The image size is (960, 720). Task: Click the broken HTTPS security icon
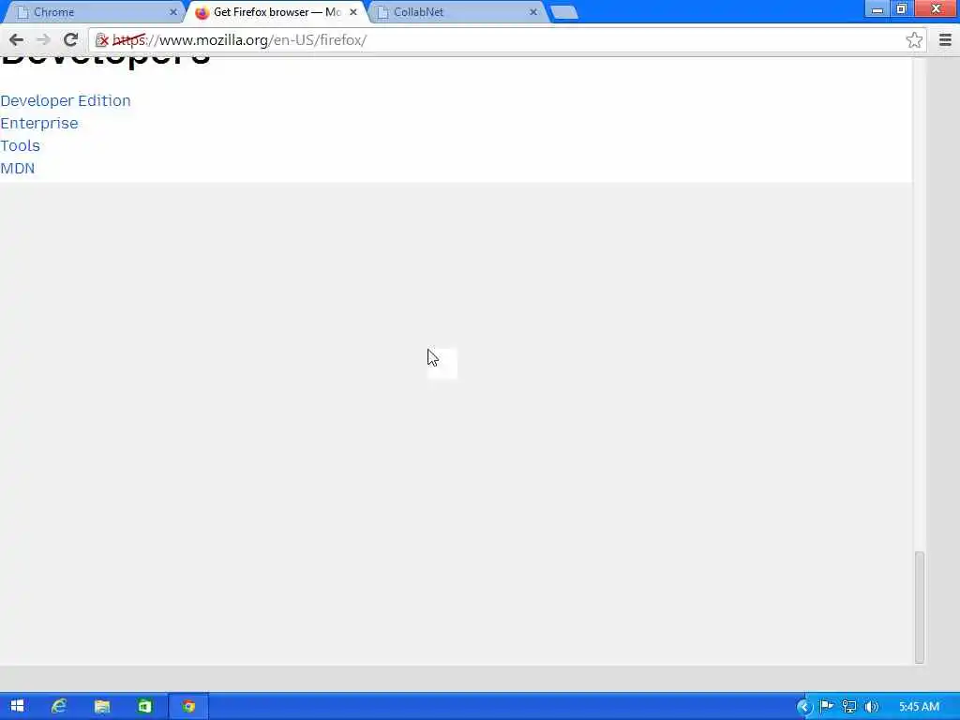coord(102,40)
